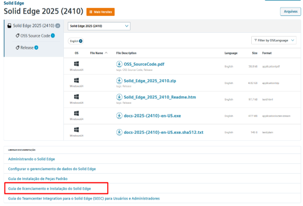The width and height of the screenshot is (303, 206).
Task: Sort by File Name column header
Action: 99,53
